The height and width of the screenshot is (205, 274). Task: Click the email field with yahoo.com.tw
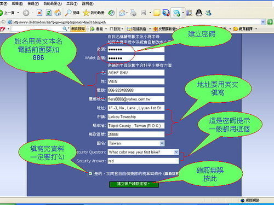pyautogui.click(x=136, y=99)
